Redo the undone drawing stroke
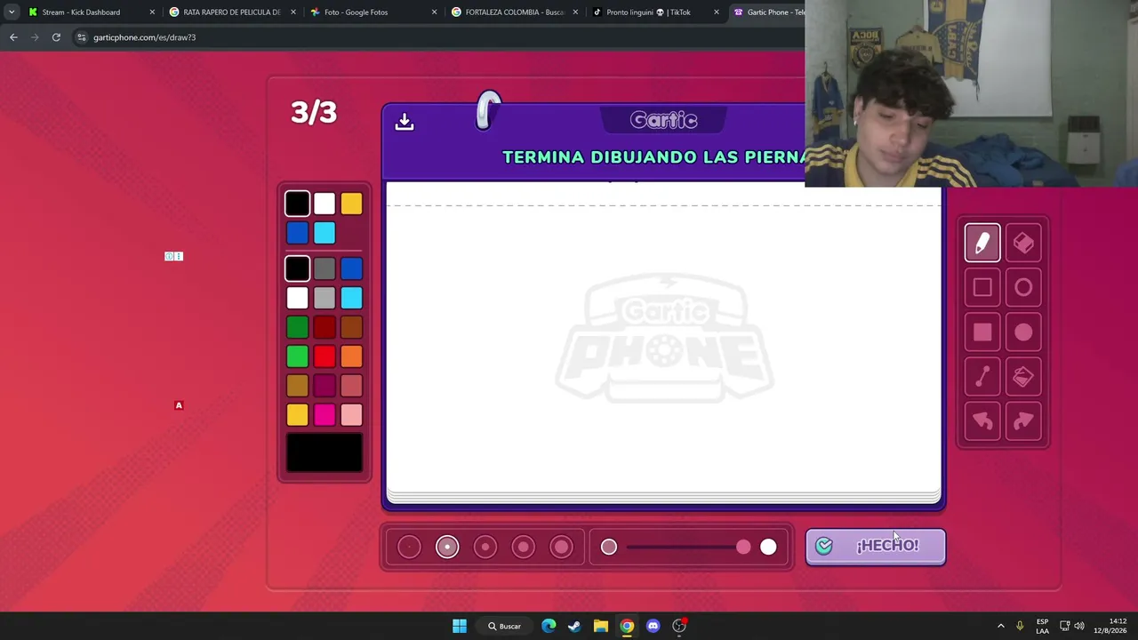Screen dimensions: 1138x640 coord(1023,421)
